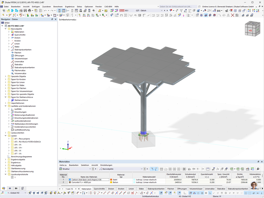Open the Datei menu

click(x=6, y=7)
